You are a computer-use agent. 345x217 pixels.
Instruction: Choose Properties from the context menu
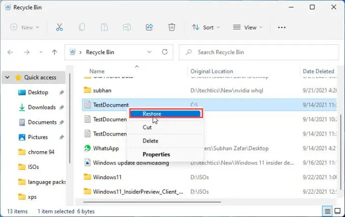pos(165,154)
